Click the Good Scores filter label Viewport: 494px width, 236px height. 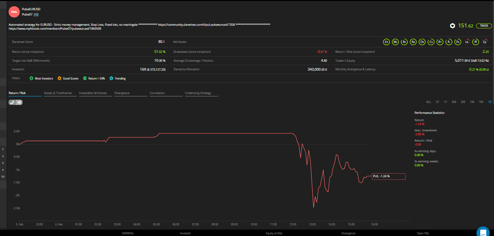71,79
